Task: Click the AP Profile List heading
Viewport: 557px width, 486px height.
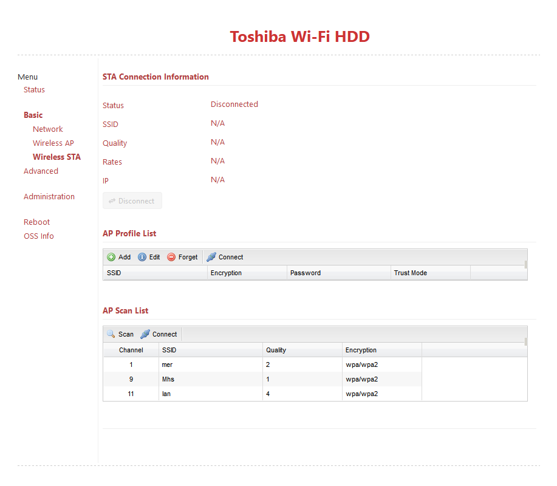Action: [x=129, y=233]
